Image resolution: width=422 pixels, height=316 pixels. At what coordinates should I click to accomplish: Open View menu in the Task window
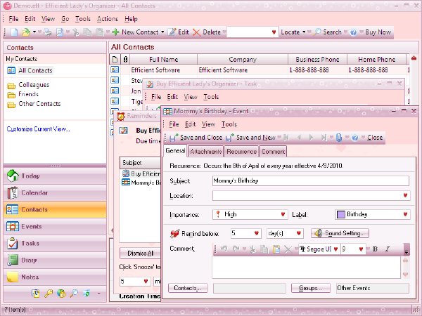(x=191, y=97)
